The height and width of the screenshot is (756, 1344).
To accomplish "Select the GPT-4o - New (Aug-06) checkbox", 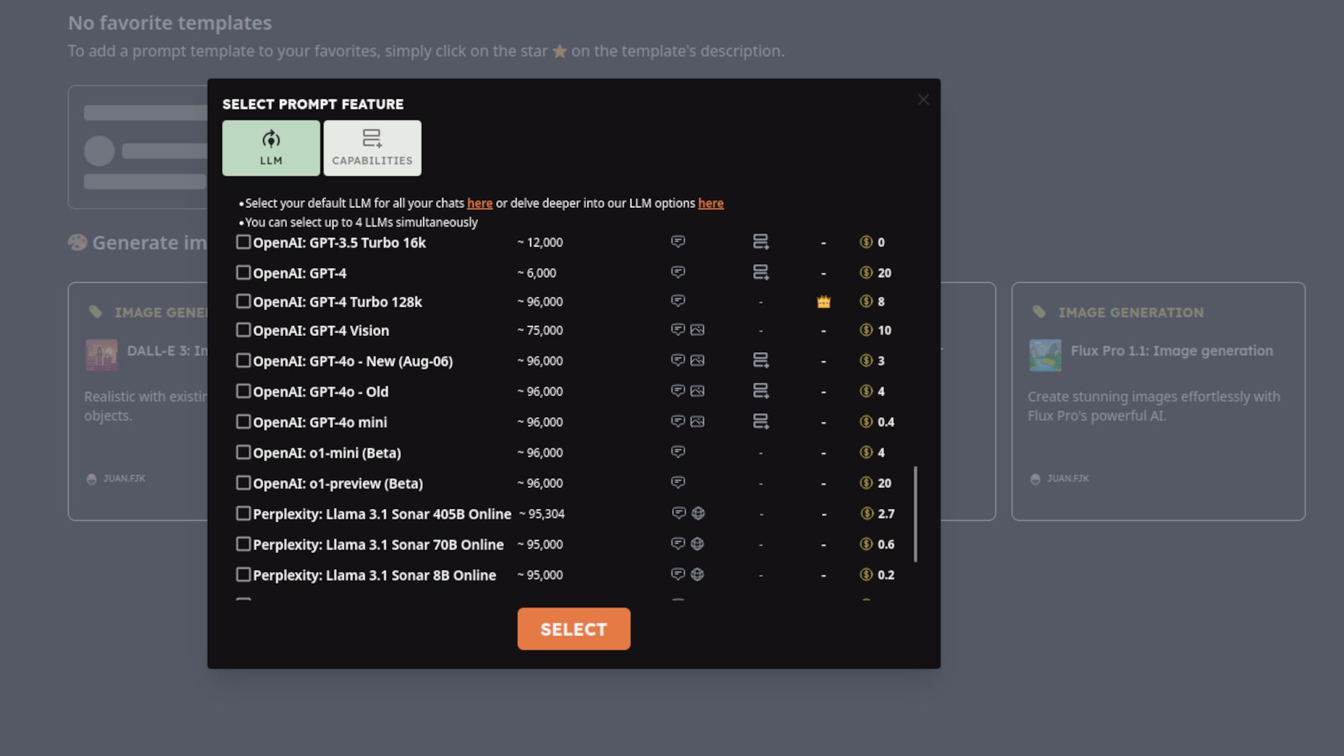I will pyautogui.click(x=243, y=360).
